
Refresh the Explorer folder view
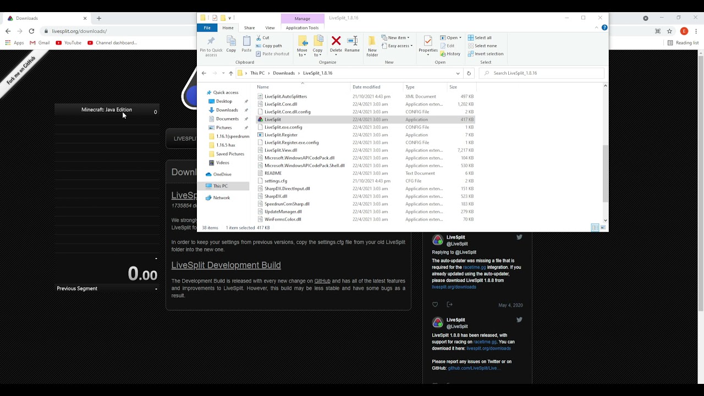point(469,73)
